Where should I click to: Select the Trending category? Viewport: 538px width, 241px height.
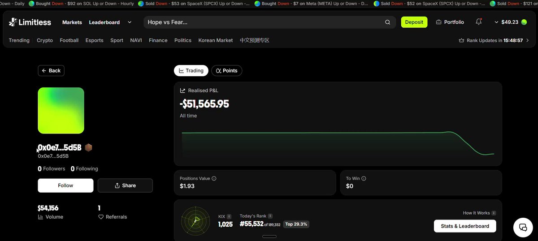[x=19, y=40]
